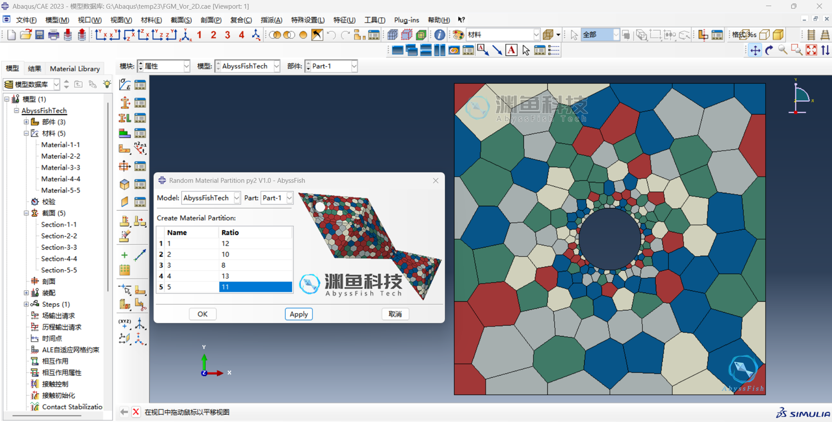The width and height of the screenshot is (832, 422).
Task: Expand the 部件 (3) tree node
Action: pyautogui.click(x=26, y=122)
